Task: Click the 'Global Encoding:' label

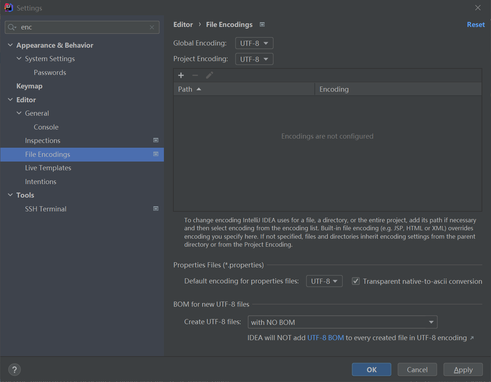Action: coord(200,43)
